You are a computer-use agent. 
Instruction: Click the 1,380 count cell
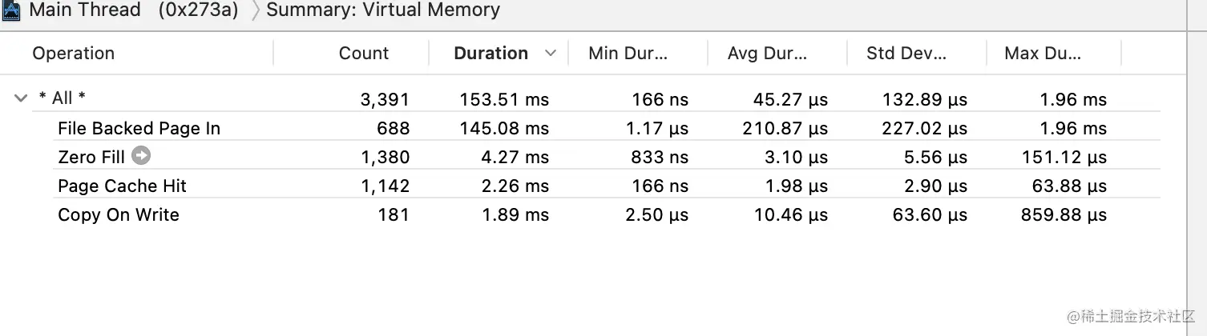pos(386,157)
